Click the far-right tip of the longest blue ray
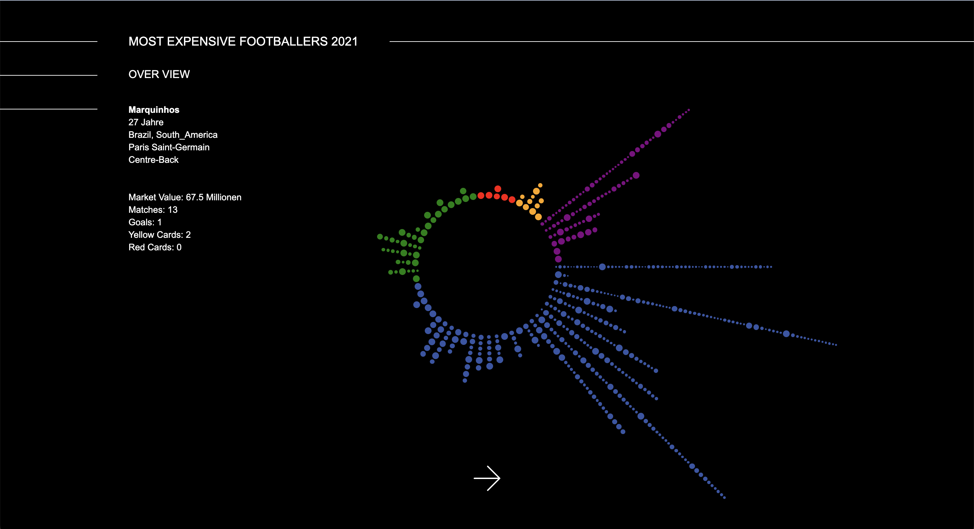 tap(836, 345)
